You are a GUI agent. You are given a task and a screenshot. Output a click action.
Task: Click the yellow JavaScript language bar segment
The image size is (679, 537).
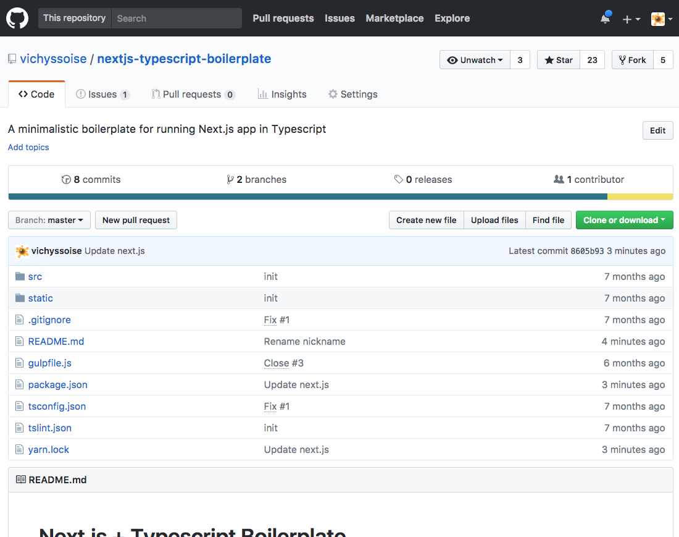[x=640, y=197]
